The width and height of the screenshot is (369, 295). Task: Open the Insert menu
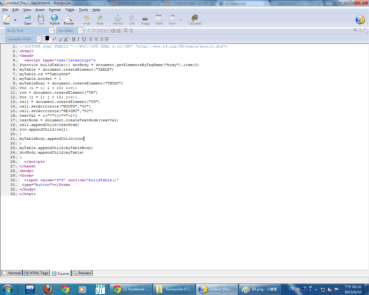[x=40, y=10]
